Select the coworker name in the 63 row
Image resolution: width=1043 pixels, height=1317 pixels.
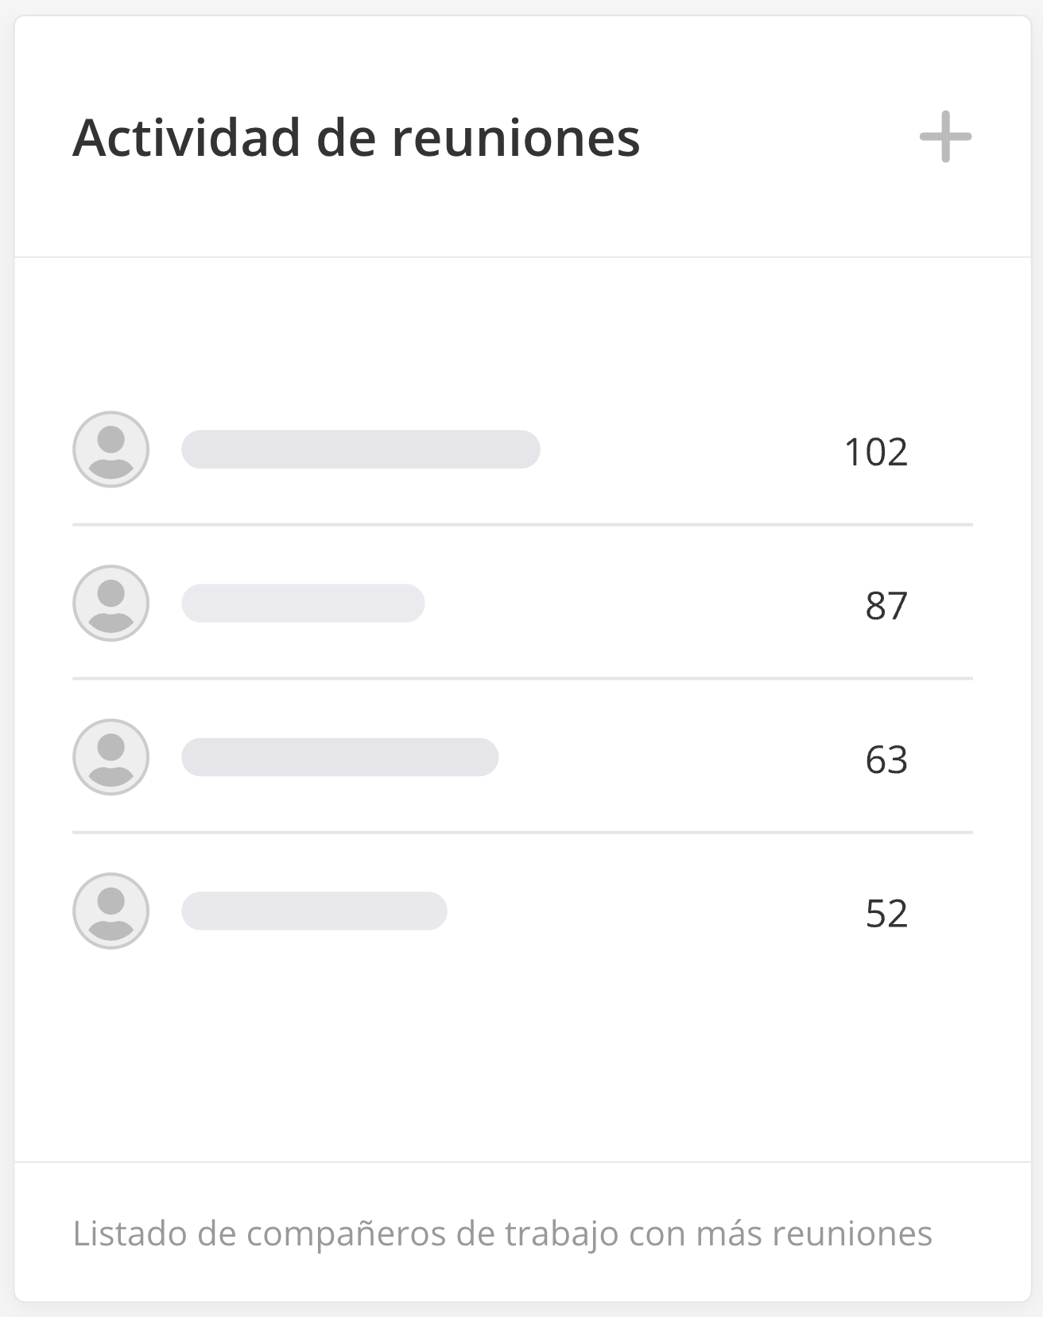(x=340, y=757)
